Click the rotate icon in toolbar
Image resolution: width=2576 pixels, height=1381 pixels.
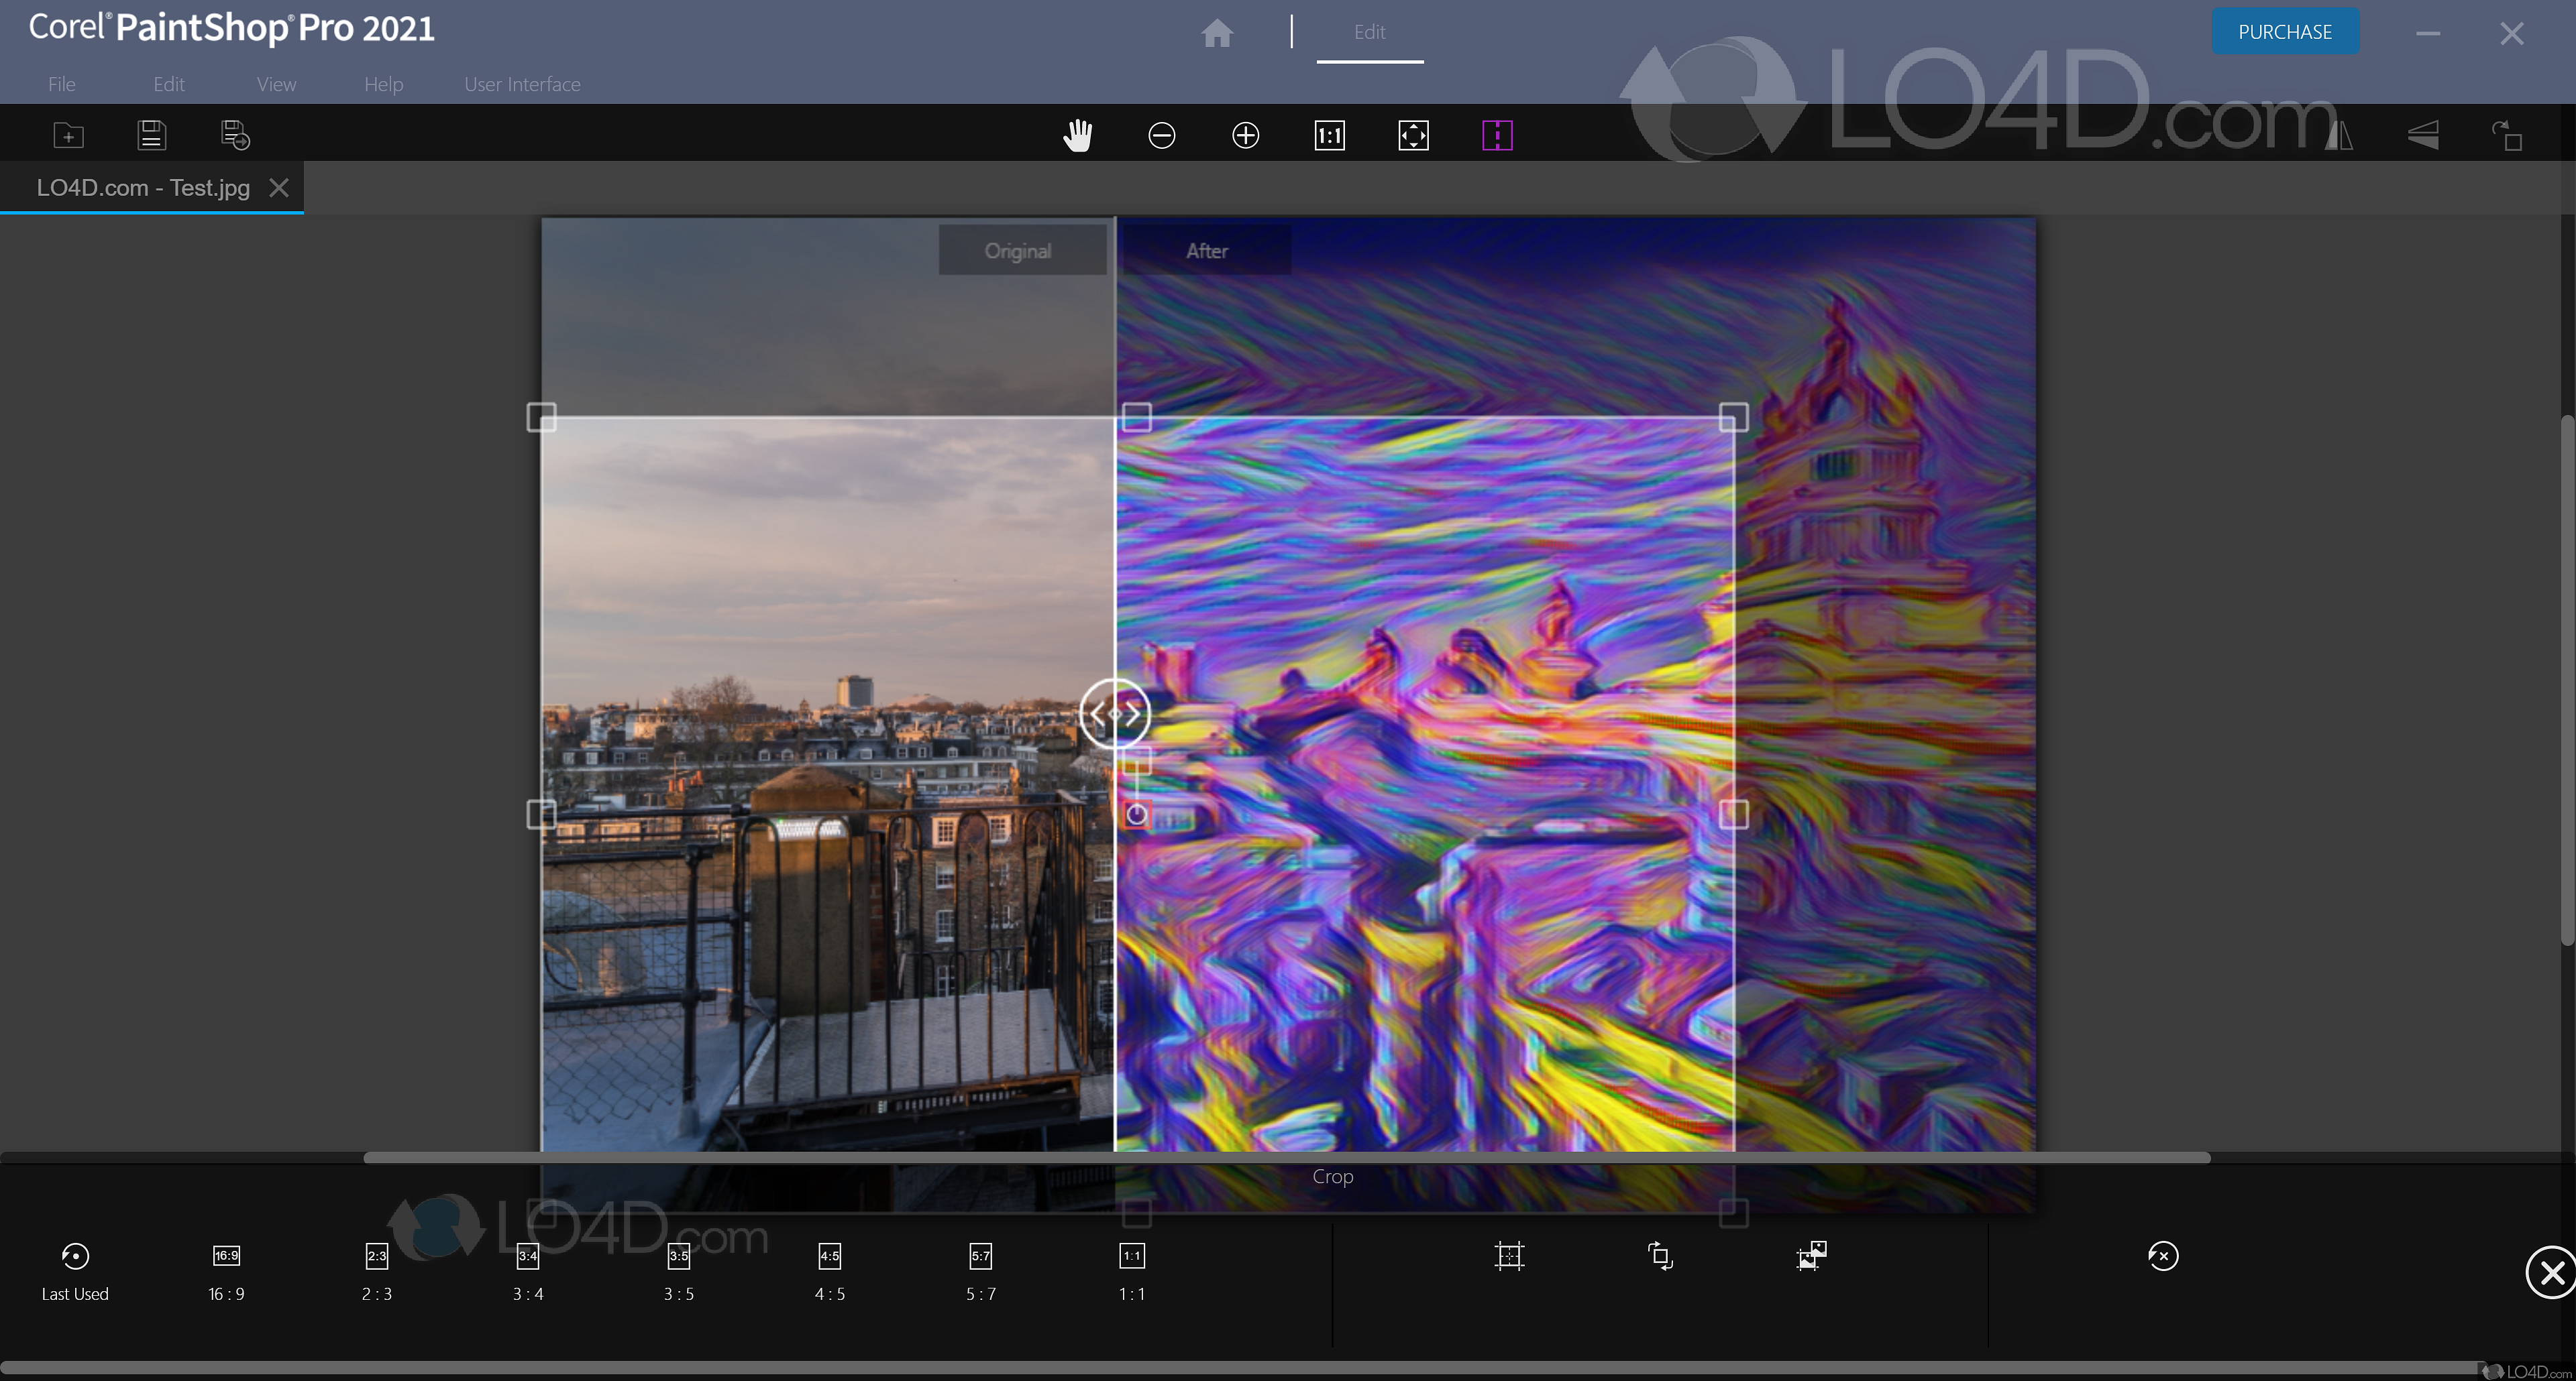[x=2507, y=135]
